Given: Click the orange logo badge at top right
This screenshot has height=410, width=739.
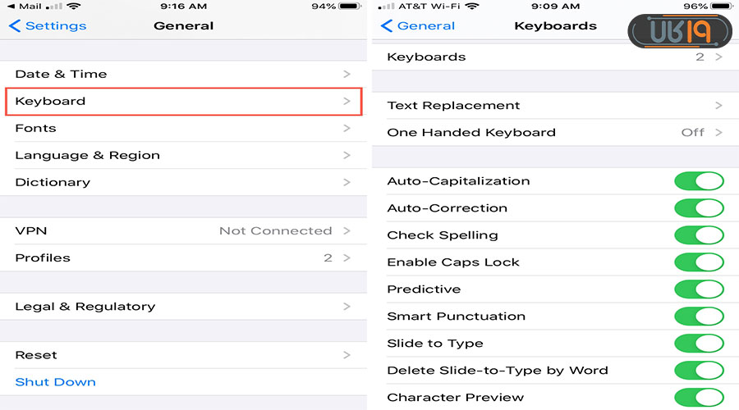Looking at the screenshot, I should click(679, 31).
